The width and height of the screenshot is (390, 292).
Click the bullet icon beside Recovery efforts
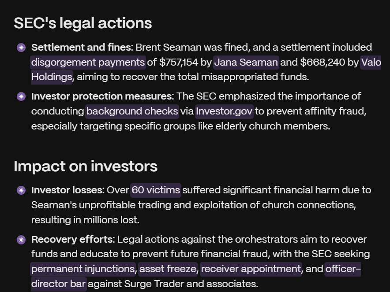point(21,240)
